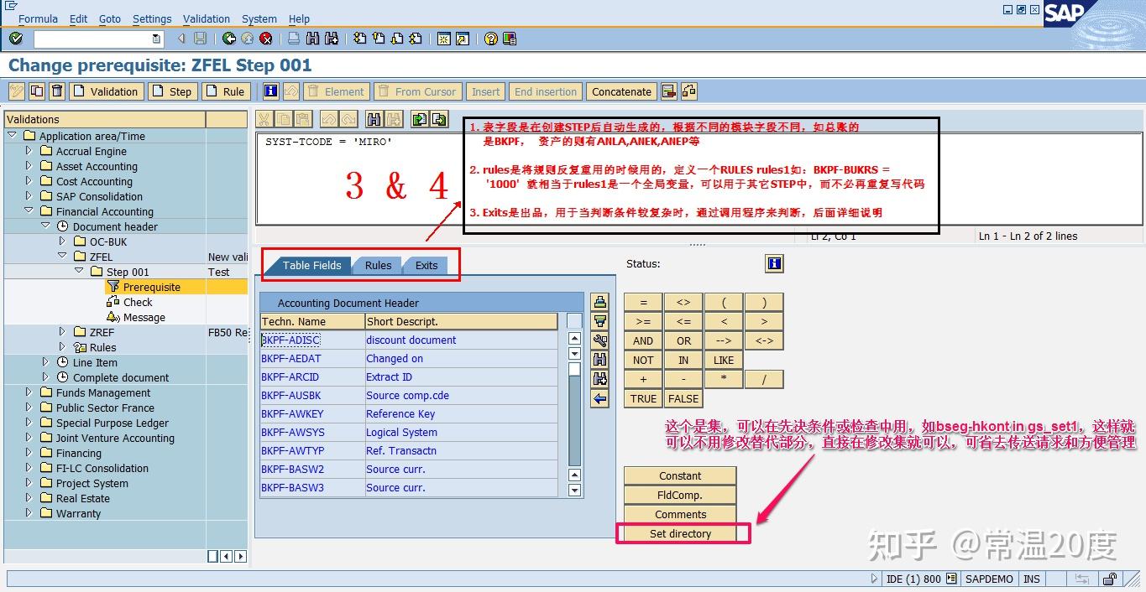
Task: Click the Print icon beside the Accounting Document Header table
Action: (599, 301)
